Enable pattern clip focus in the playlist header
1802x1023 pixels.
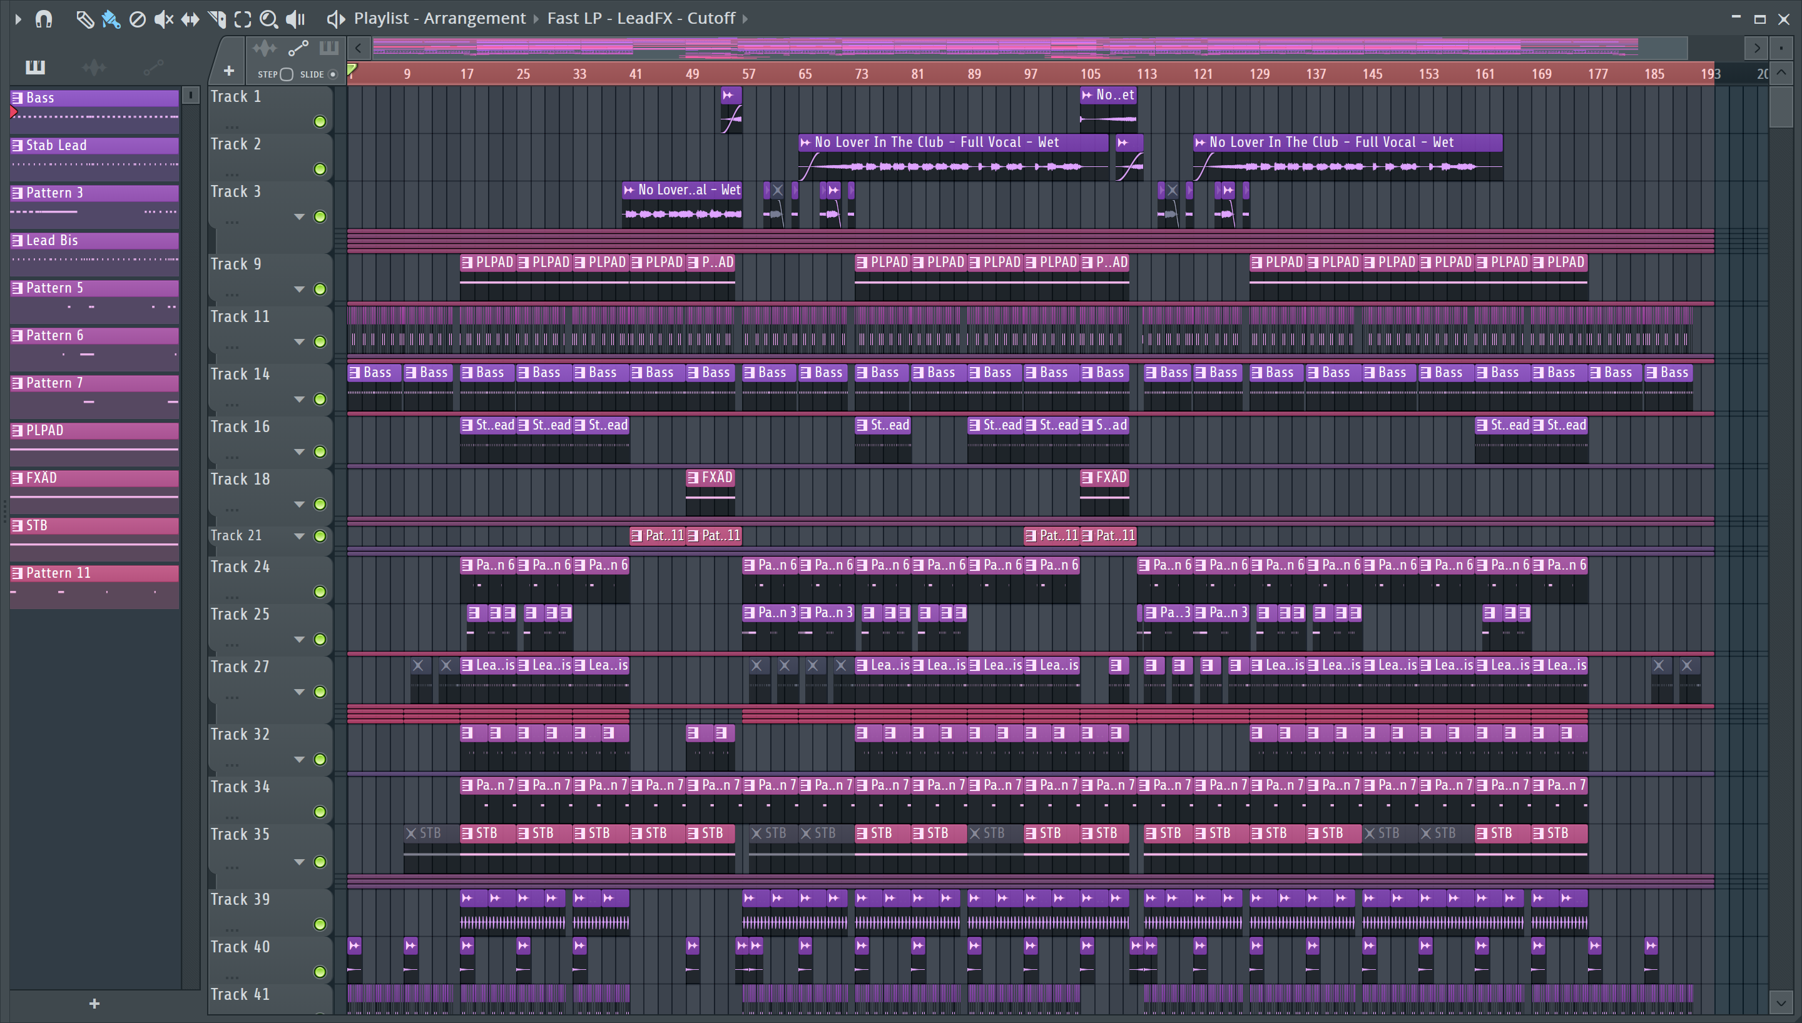tap(329, 49)
